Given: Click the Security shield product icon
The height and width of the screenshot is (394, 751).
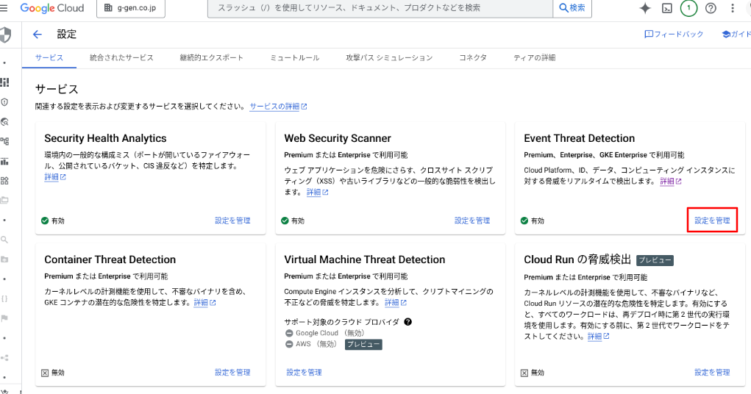Looking at the screenshot, I should tap(5, 35).
